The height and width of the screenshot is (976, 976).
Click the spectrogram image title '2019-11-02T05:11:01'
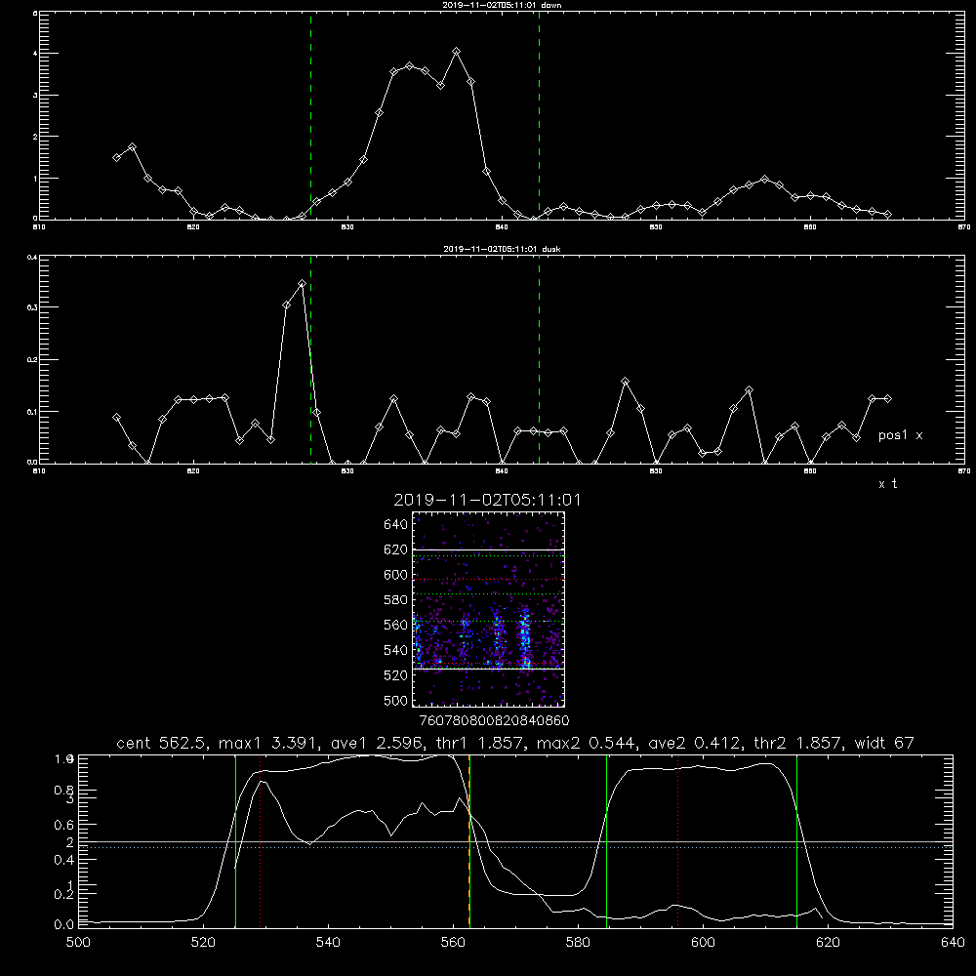click(x=487, y=500)
